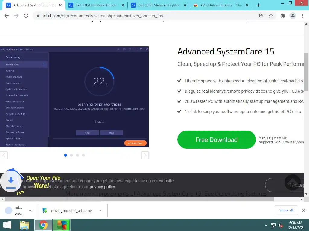Select second carousel dot
Viewport: 309px width, 231px height.
click(72, 155)
